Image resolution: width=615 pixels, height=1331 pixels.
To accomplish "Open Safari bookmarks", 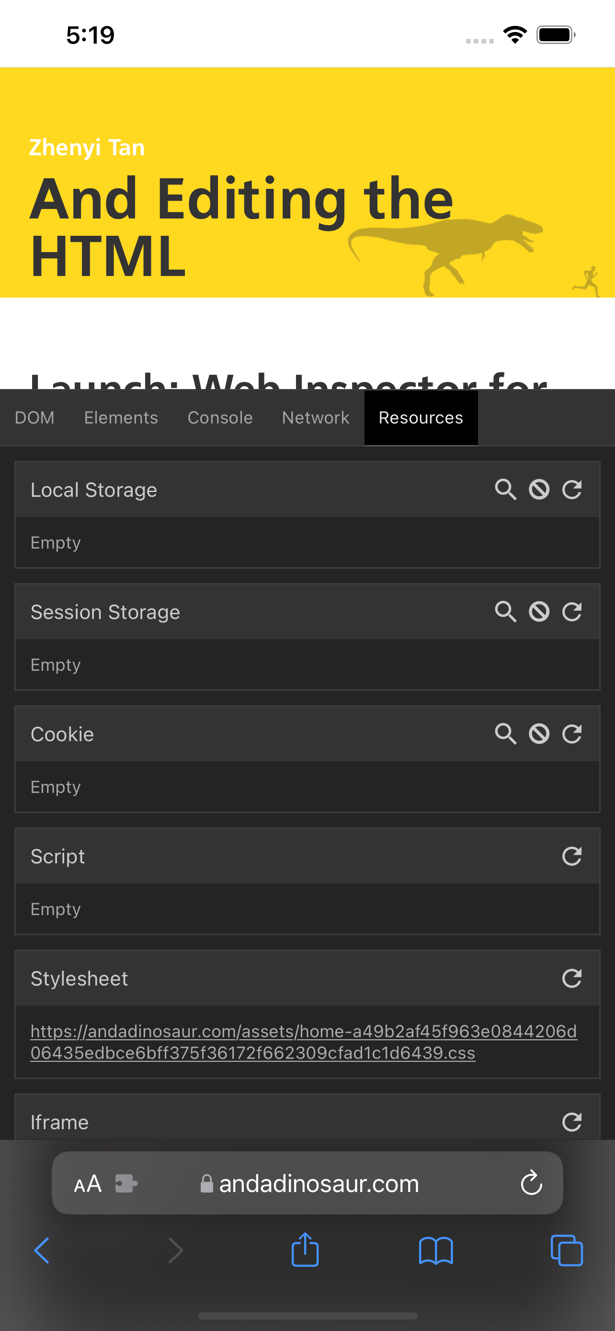I will tap(436, 1250).
